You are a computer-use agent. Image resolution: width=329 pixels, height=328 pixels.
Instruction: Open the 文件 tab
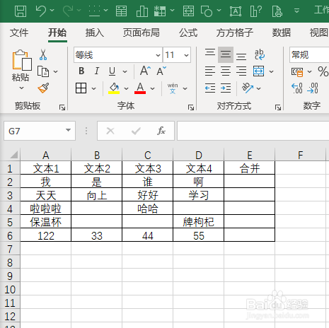click(x=19, y=33)
